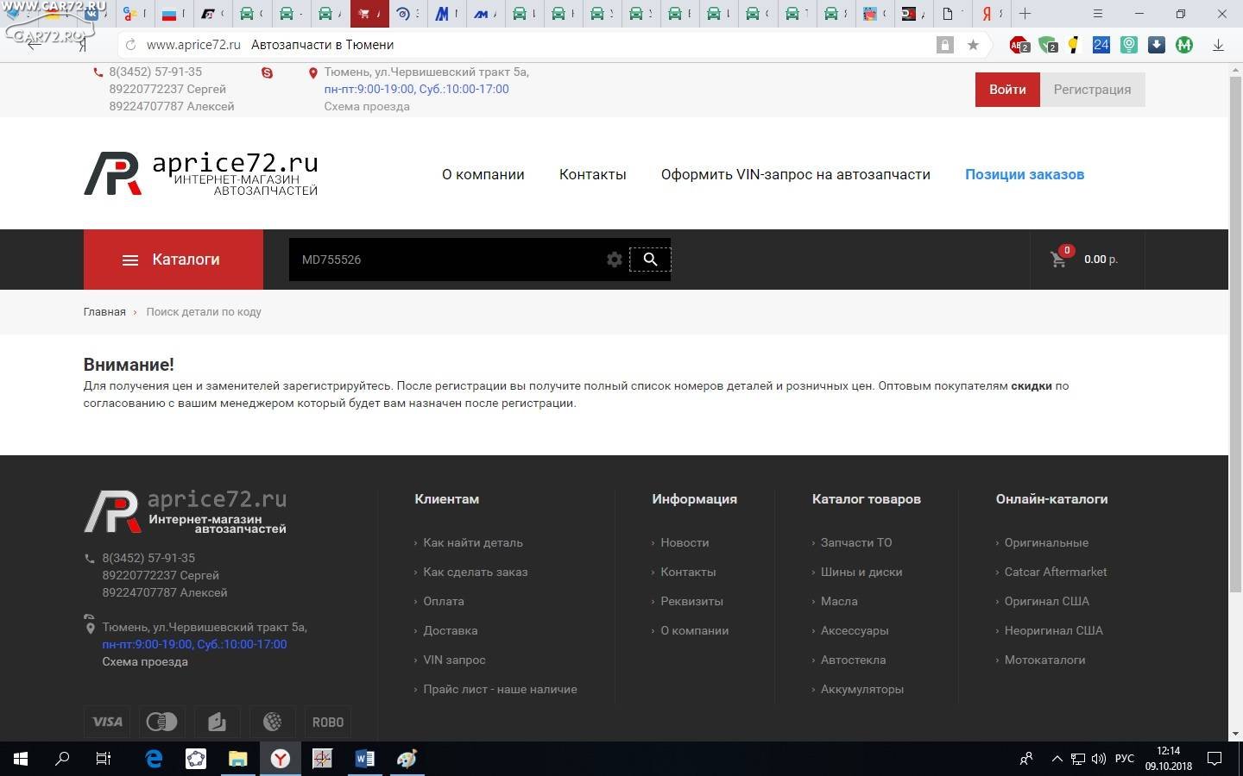Click the reload page icon in address bar
The image size is (1243, 776).
130,45
